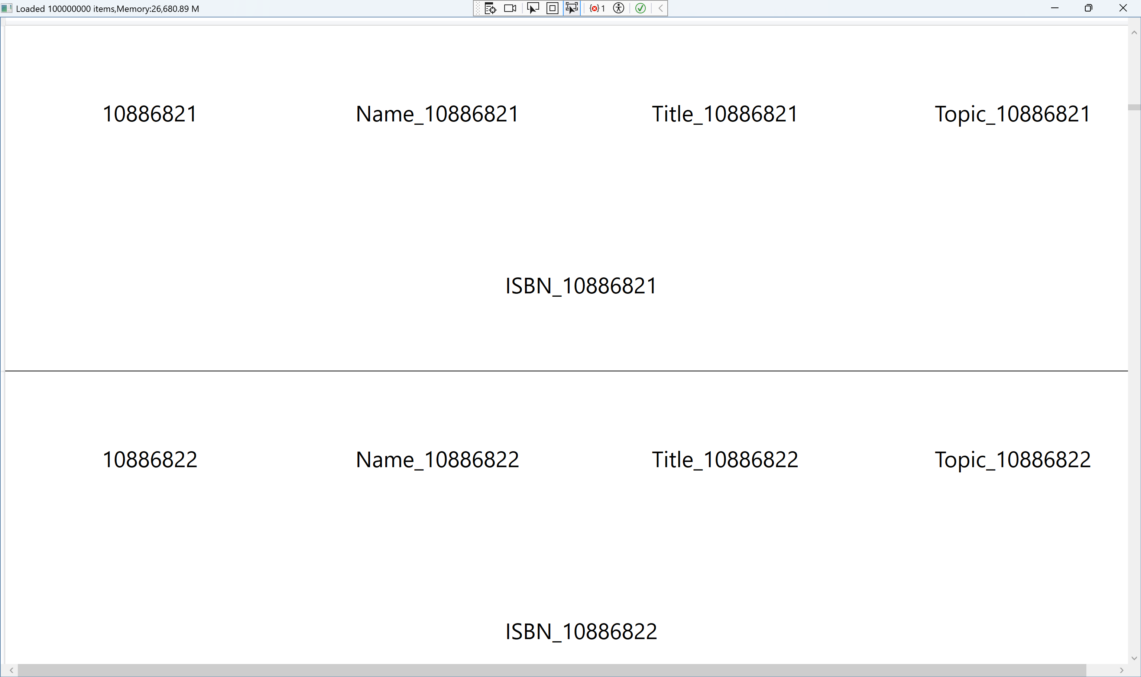Click the application icon in title bar

[7, 8]
